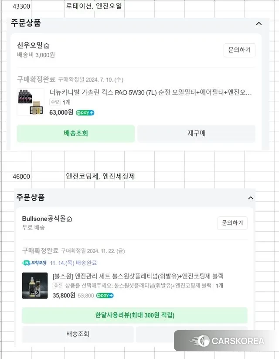
Task: Select the cell reading 엔진코팅제, 엔진세정제
Action: click(100, 177)
